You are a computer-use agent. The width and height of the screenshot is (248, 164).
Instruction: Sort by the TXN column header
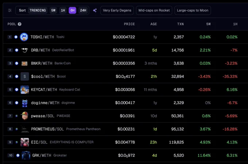[x=181, y=24]
